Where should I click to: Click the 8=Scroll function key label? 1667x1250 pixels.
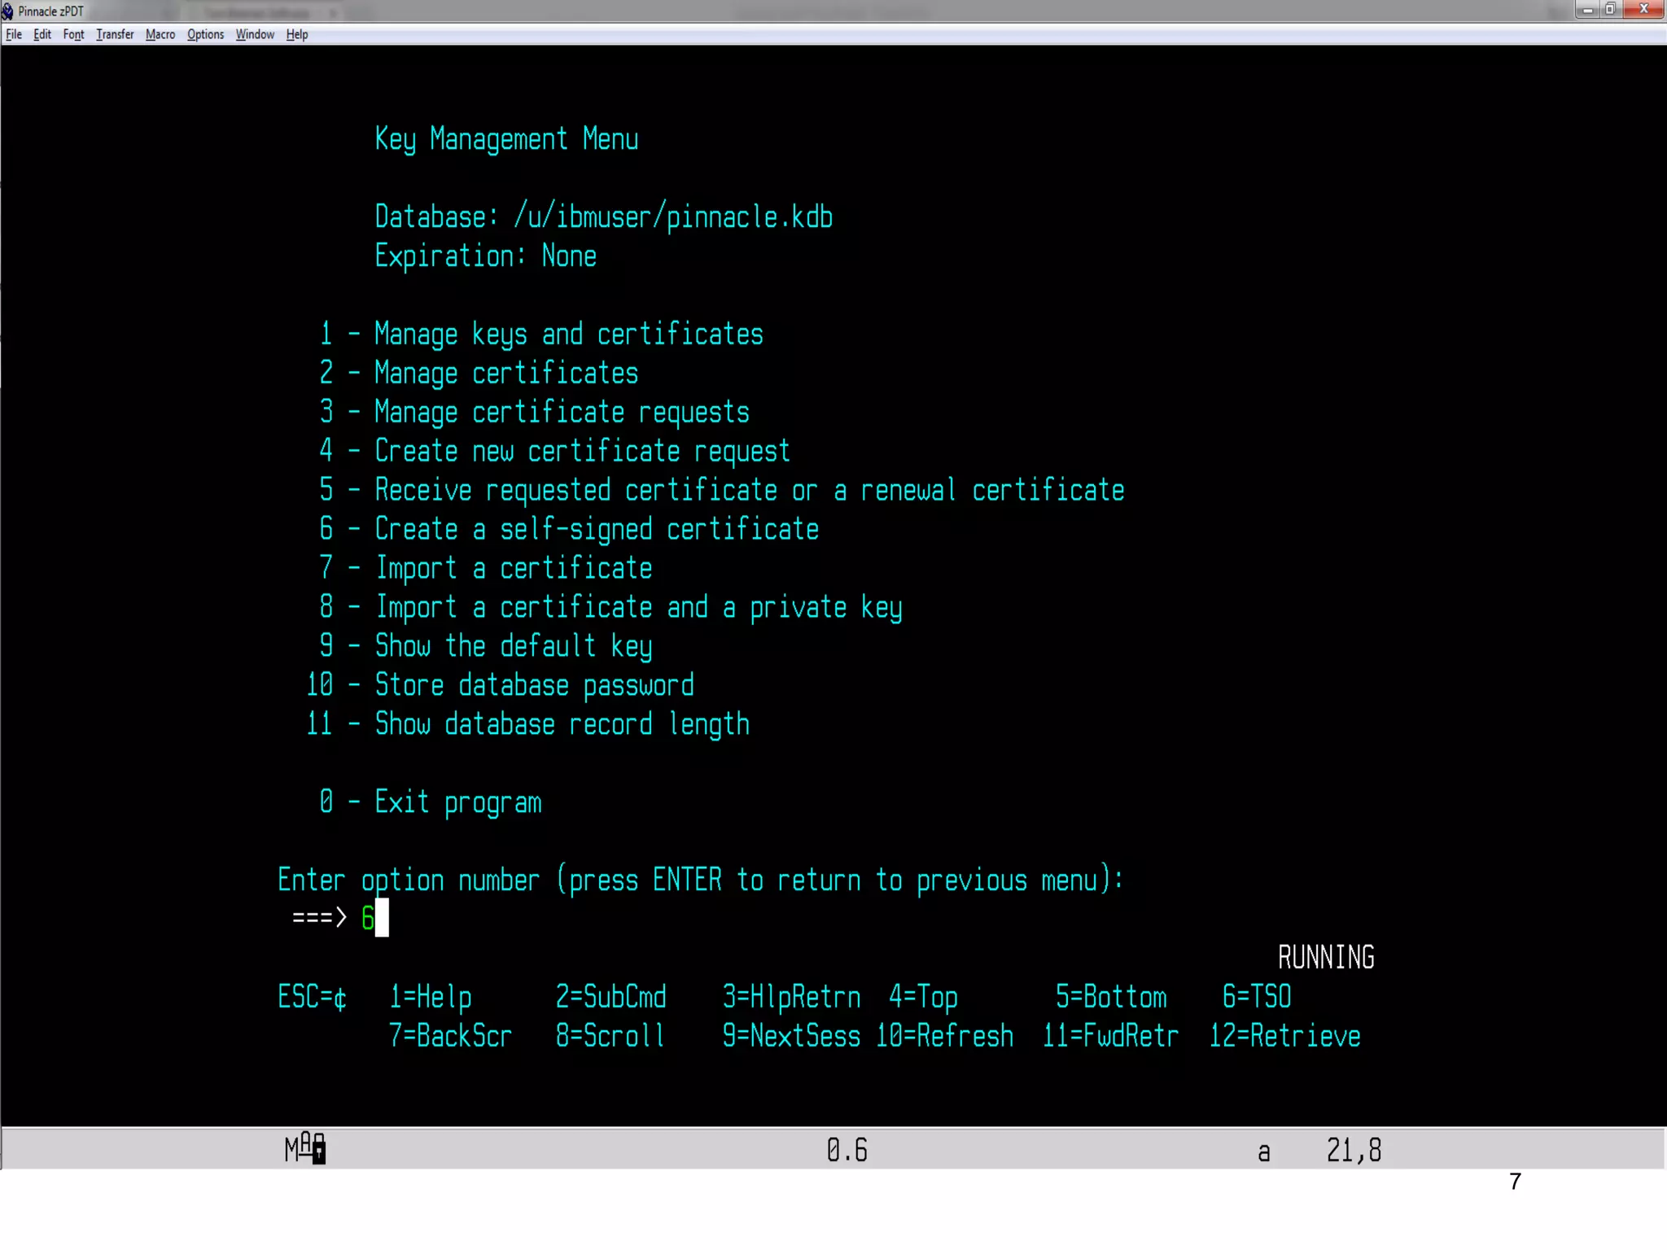pos(610,1036)
